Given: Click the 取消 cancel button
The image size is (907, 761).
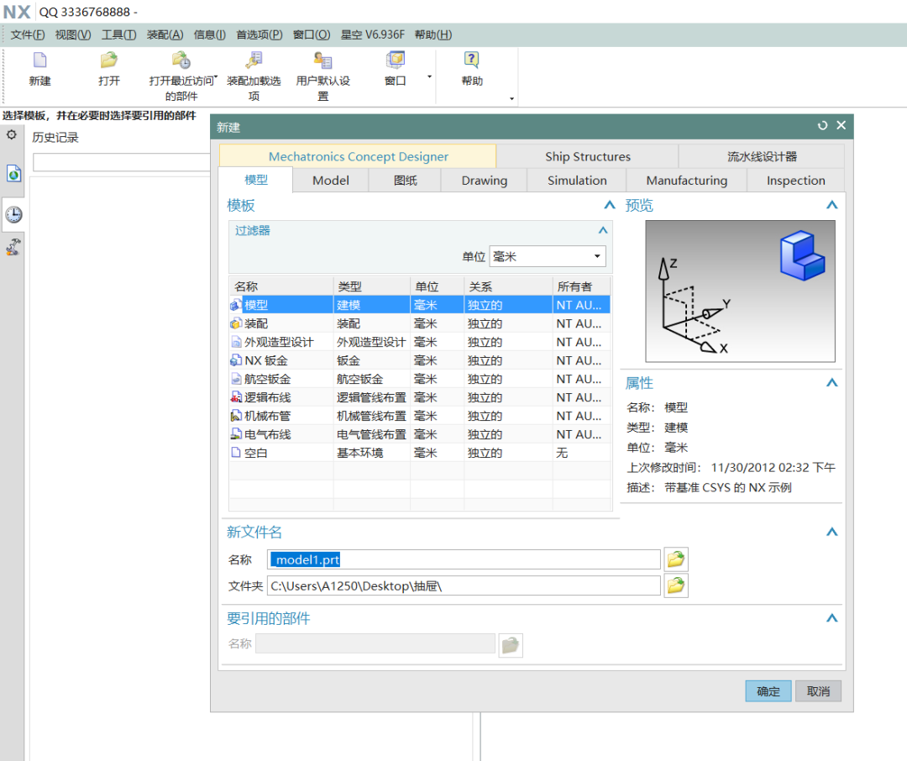Looking at the screenshot, I should 818,691.
